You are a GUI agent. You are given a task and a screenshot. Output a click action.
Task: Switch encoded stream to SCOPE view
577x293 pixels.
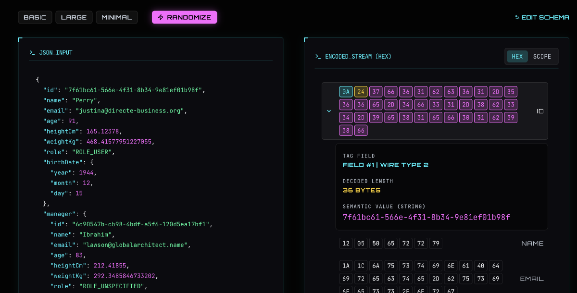542,56
